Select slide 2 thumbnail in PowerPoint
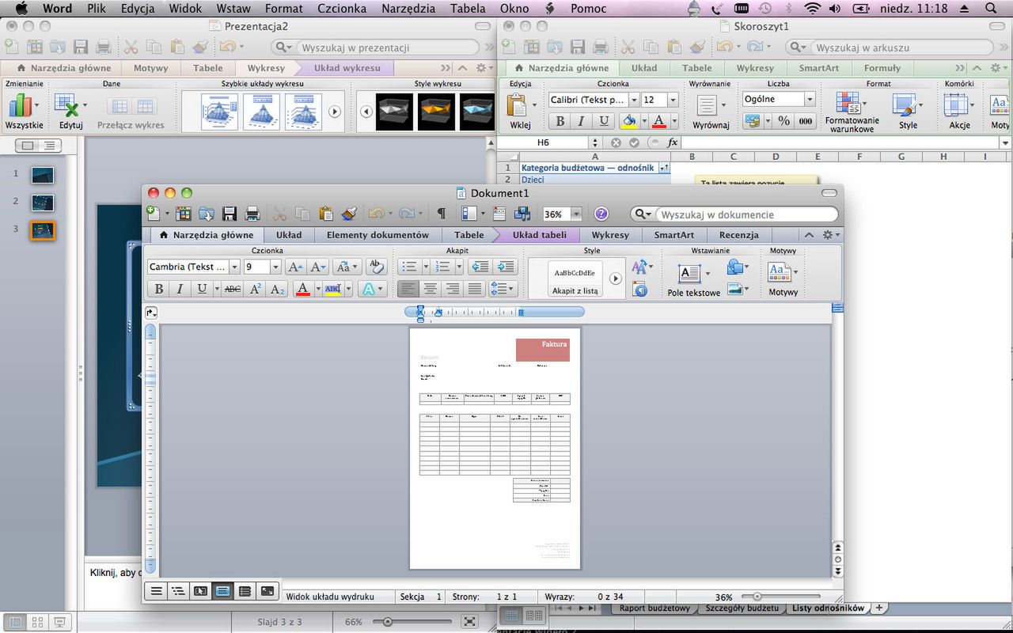This screenshot has width=1013, height=633. click(x=43, y=203)
